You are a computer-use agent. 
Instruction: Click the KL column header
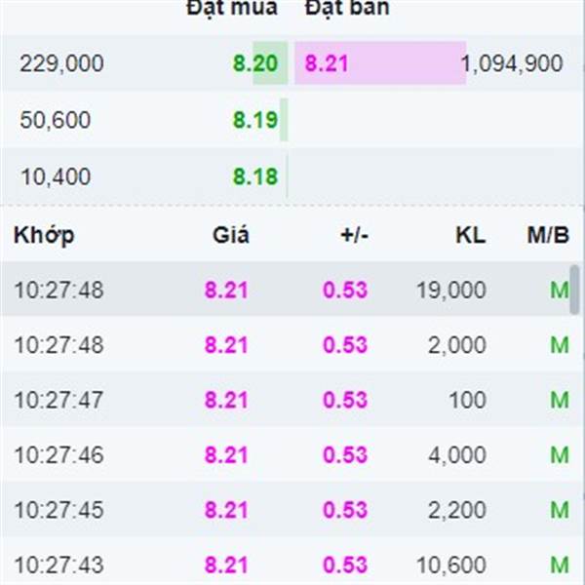(x=471, y=235)
